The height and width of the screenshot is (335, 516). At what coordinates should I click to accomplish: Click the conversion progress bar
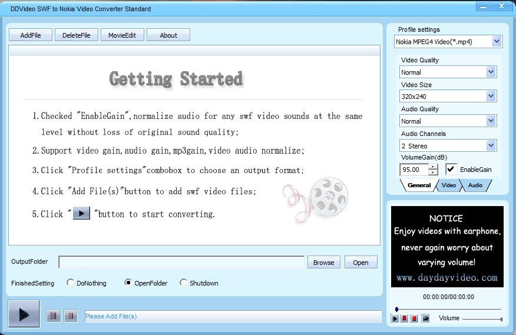pos(233,316)
